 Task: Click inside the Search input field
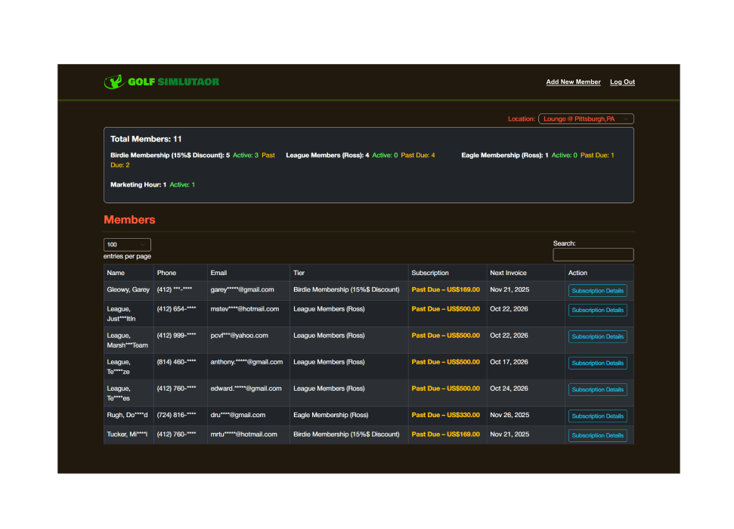[x=593, y=255]
